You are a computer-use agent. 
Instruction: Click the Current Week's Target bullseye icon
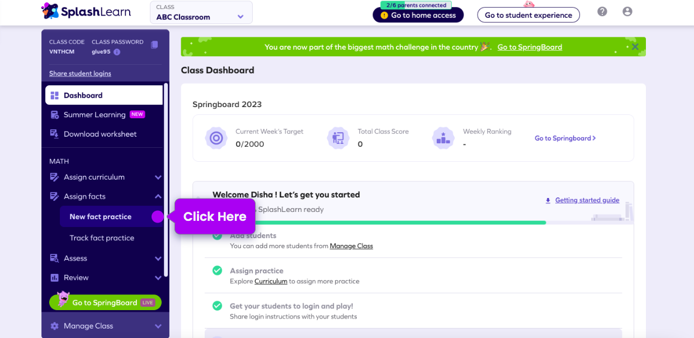216,138
